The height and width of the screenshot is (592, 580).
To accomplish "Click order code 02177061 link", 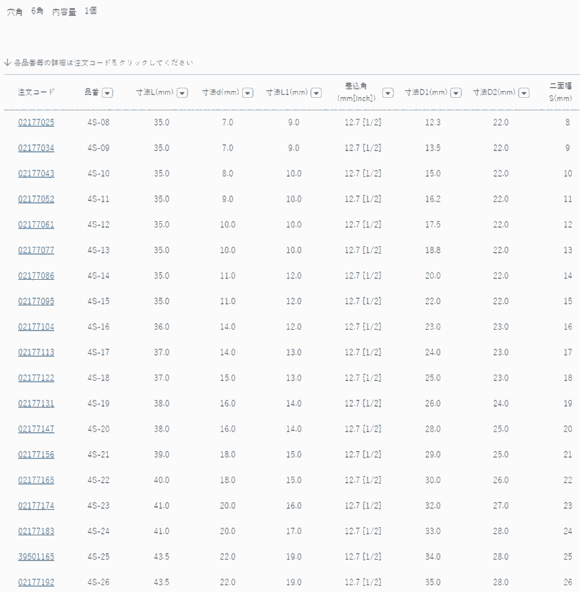I will [x=36, y=225].
